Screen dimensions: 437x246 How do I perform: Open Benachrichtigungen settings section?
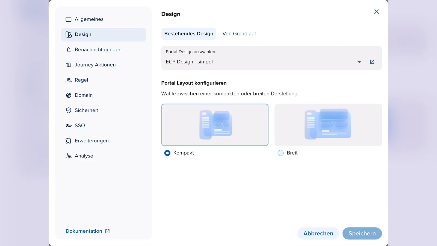(104, 50)
